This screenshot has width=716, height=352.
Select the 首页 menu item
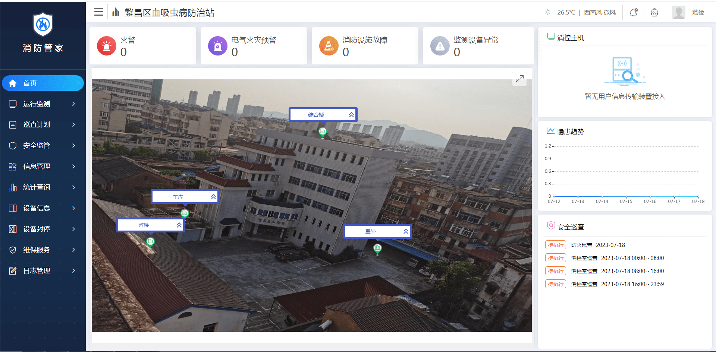43,83
